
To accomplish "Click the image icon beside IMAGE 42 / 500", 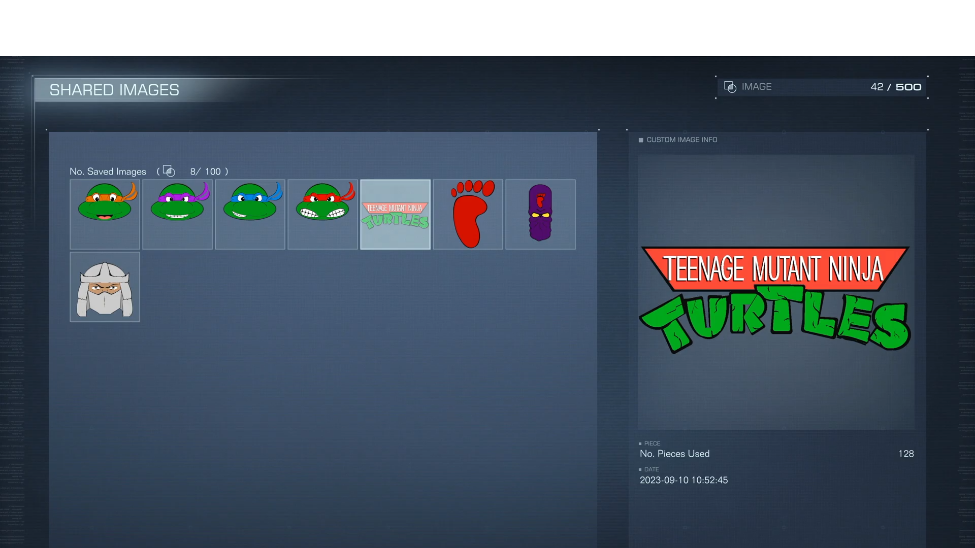I will 730,87.
